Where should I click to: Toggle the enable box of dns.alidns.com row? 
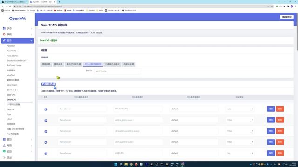(x=46, y=131)
